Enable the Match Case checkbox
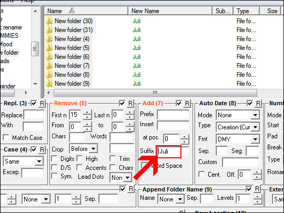The image size is (284, 213). coord(6,137)
